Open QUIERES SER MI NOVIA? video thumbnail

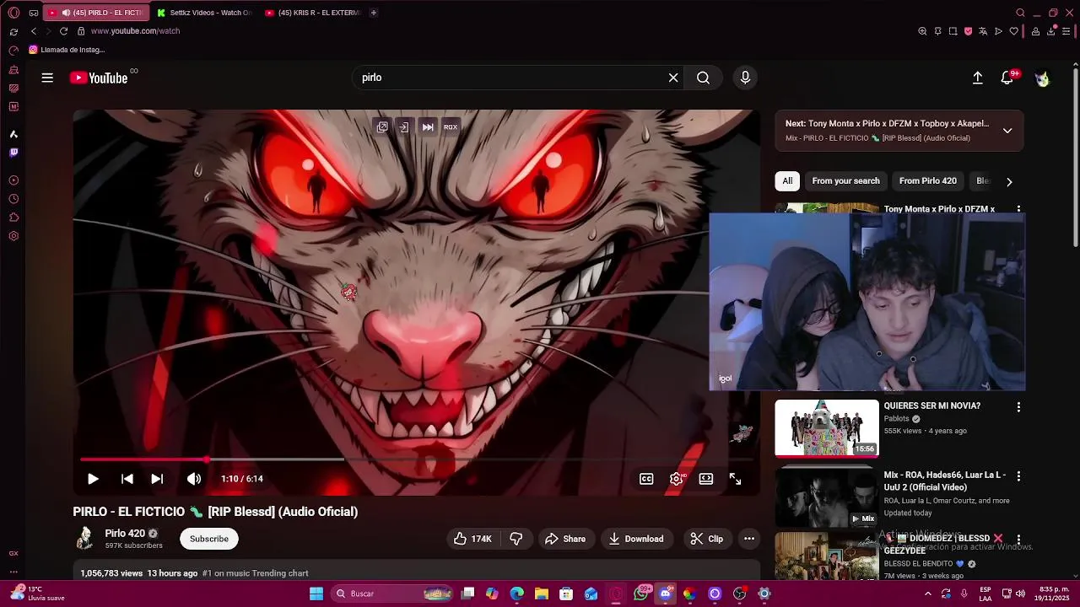[827, 428]
